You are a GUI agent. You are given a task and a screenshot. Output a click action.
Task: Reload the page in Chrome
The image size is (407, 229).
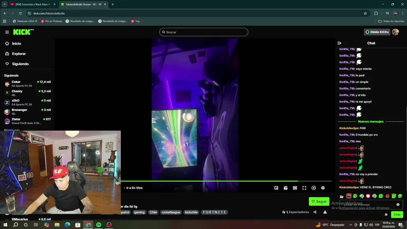click(x=20, y=13)
